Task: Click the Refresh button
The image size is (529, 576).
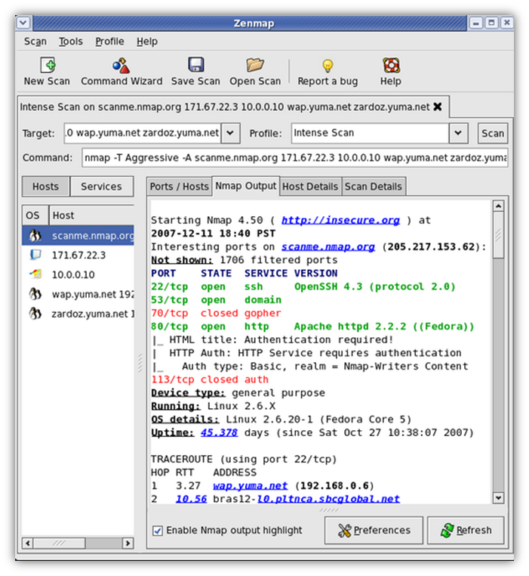Action: pos(466,531)
